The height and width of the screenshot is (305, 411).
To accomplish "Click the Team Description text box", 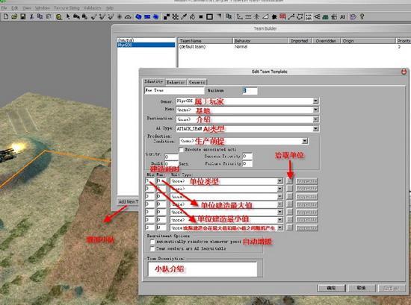I will pyautogui.click(x=203, y=269).
